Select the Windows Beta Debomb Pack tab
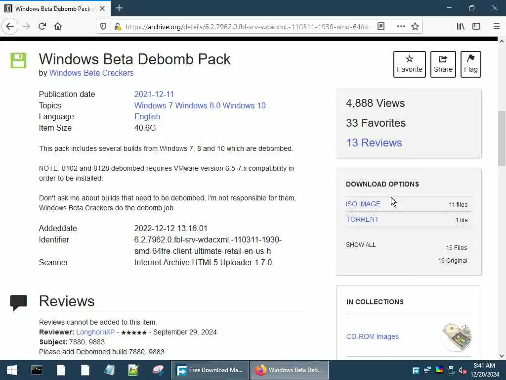The image size is (506, 380). click(55, 8)
